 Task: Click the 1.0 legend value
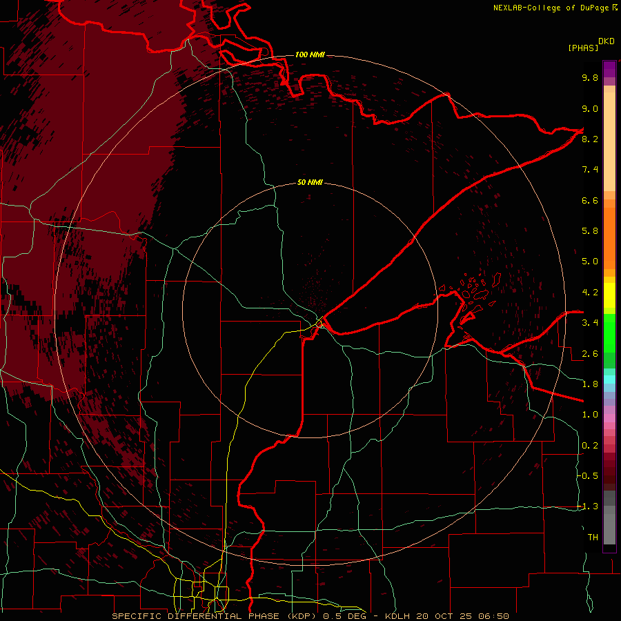pyautogui.click(x=590, y=415)
